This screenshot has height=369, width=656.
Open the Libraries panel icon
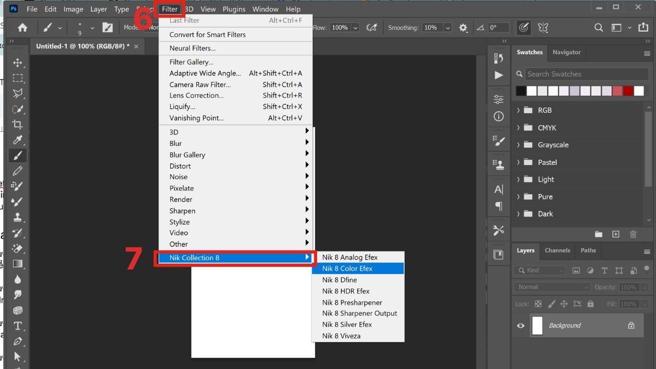tap(499, 254)
